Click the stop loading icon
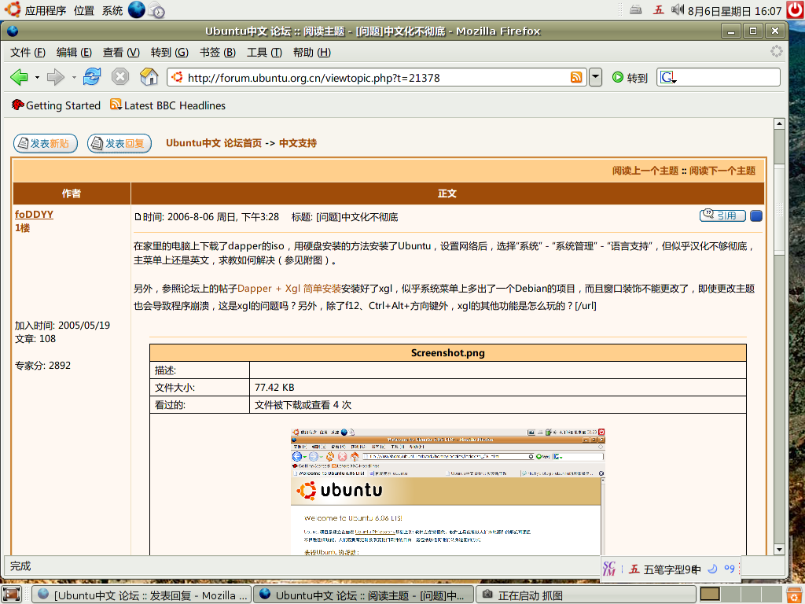Screen dimensions: 805x604 (120, 77)
